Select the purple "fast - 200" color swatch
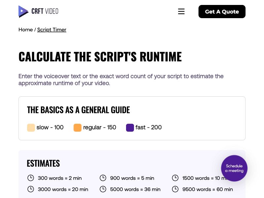The image size is (264, 198). pyautogui.click(x=130, y=128)
